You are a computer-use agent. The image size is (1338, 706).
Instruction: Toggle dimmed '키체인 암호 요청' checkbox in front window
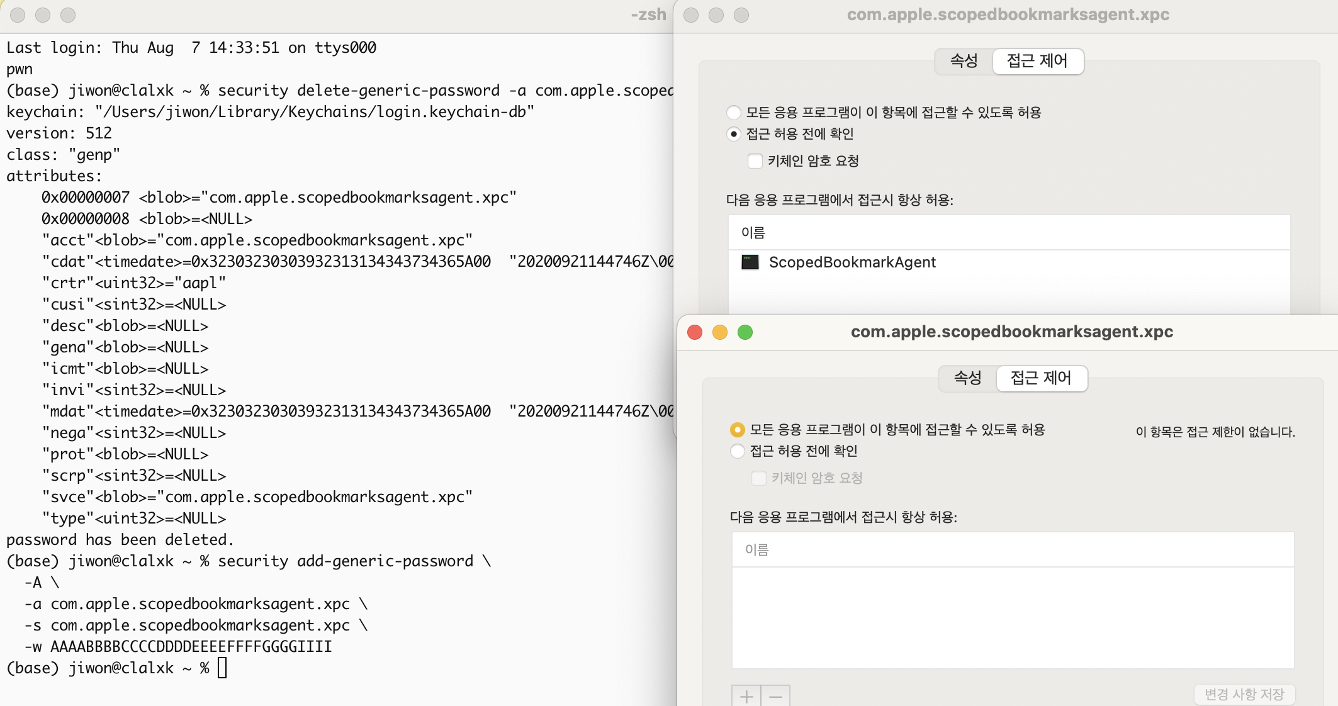point(759,478)
